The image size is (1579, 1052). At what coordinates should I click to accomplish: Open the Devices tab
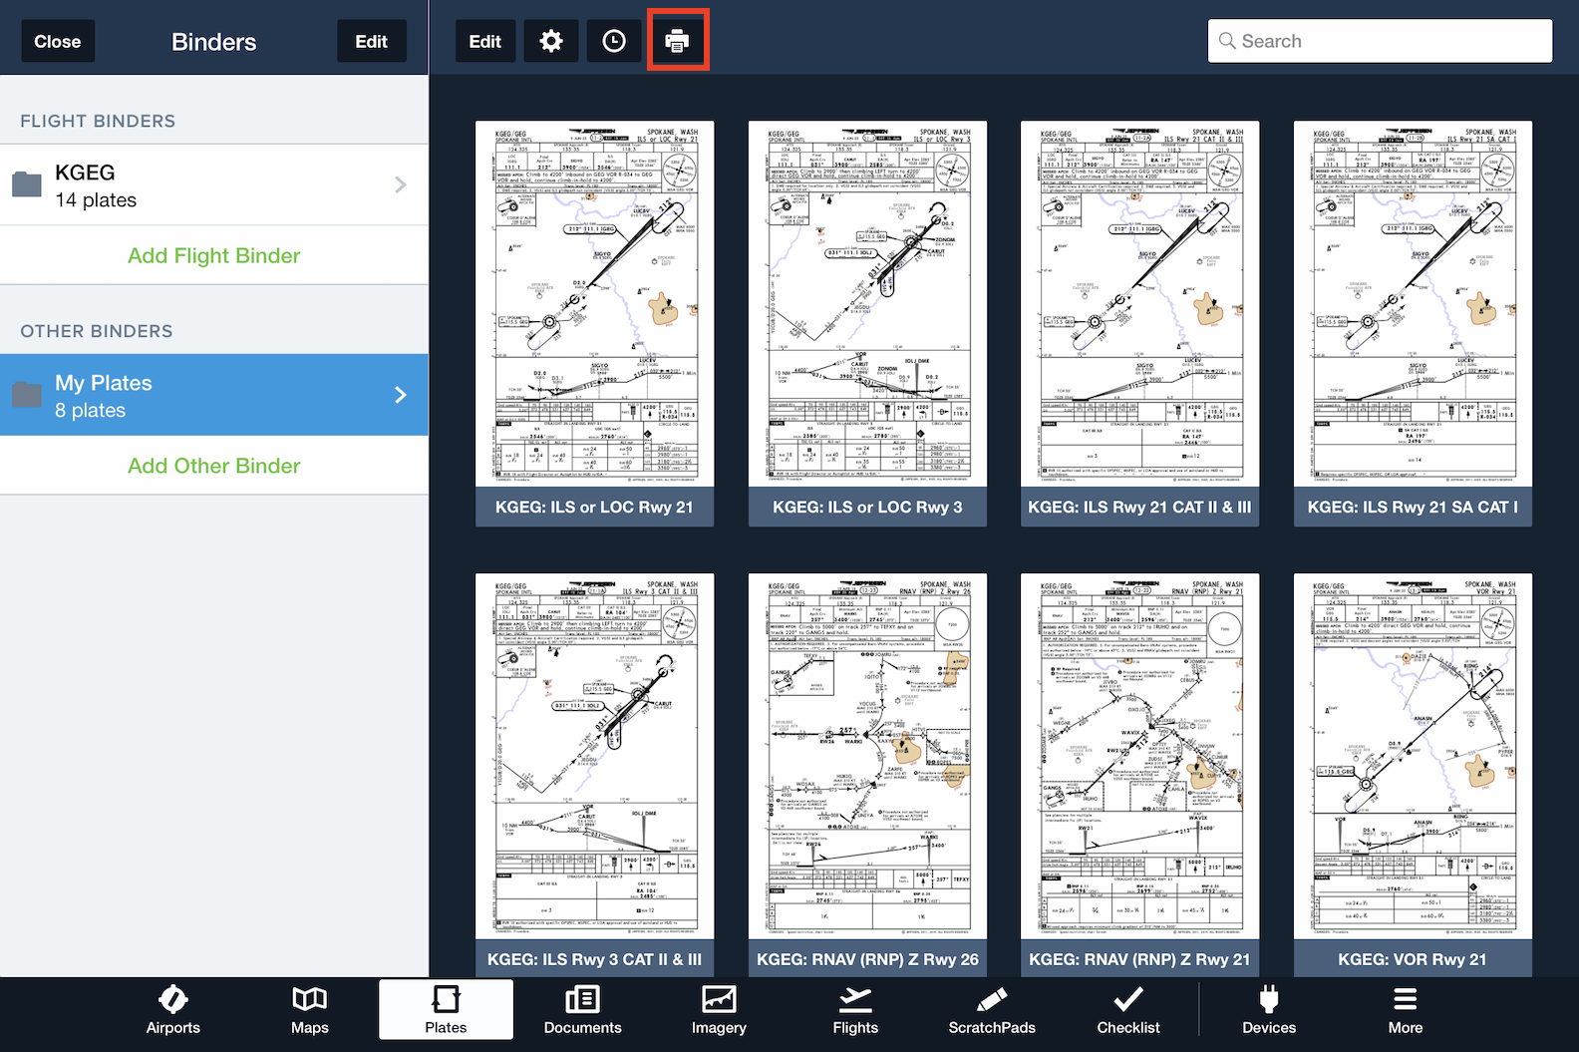1268,1010
